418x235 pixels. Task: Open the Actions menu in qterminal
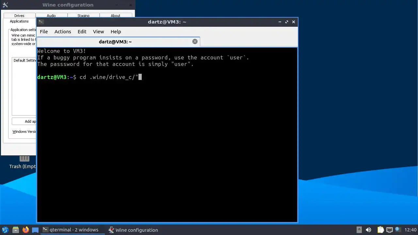pos(63,32)
